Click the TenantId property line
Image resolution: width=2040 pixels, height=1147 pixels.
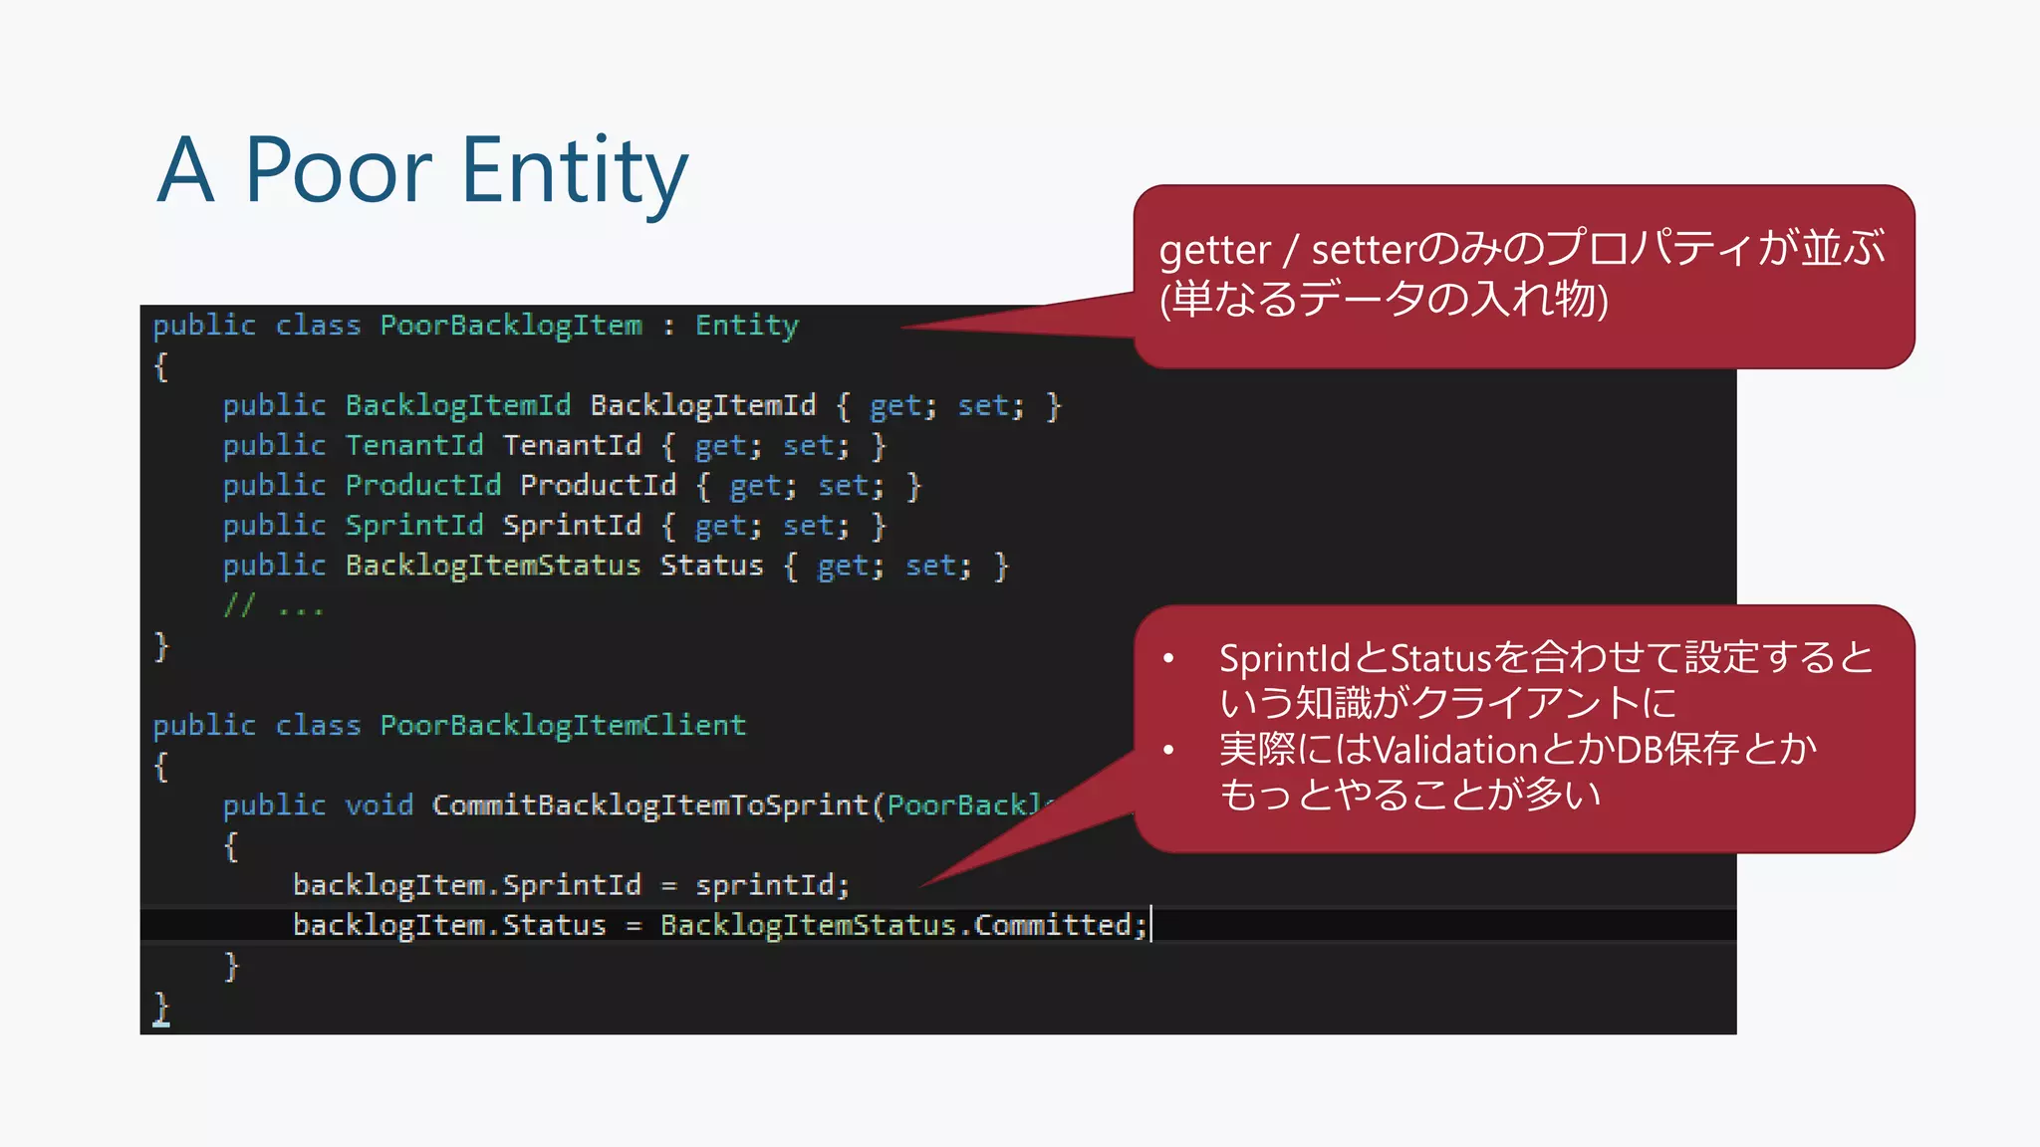coord(554,446)
